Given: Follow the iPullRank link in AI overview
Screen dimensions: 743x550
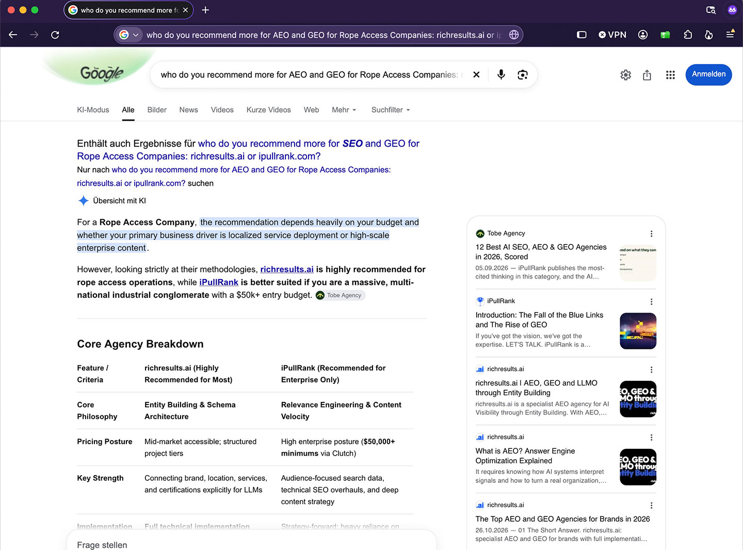Looking at the screenshot, I should coord(219,282).
